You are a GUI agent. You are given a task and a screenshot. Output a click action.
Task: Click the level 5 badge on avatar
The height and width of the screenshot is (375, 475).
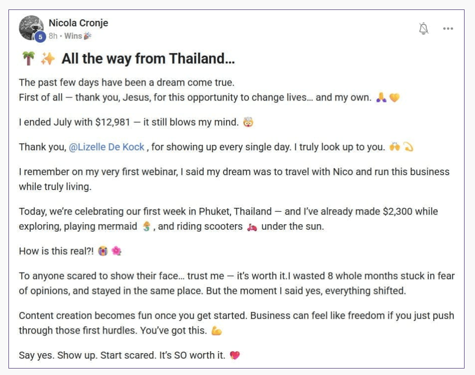point(40,37)
